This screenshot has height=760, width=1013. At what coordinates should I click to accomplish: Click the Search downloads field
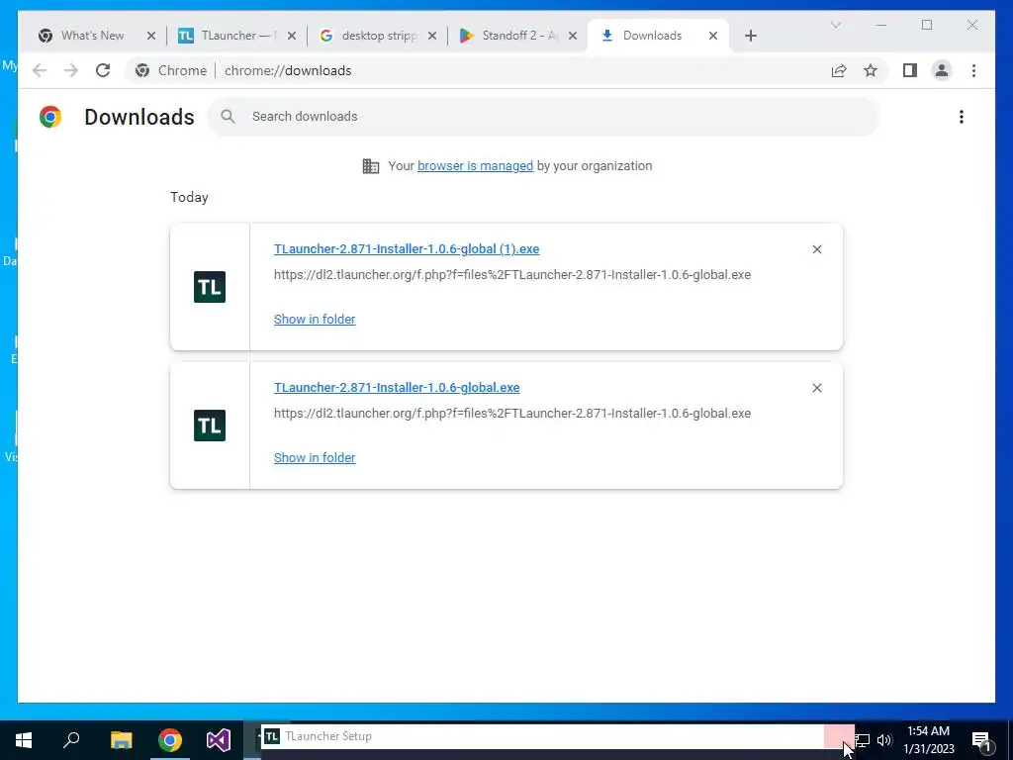543,117
